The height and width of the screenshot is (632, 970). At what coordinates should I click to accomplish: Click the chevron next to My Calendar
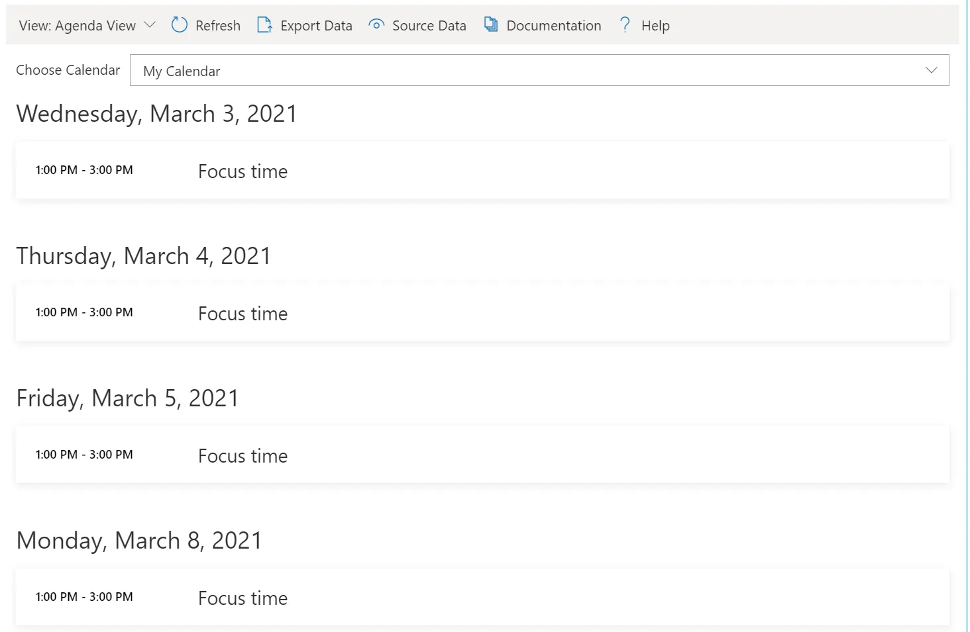click(931, 69)
